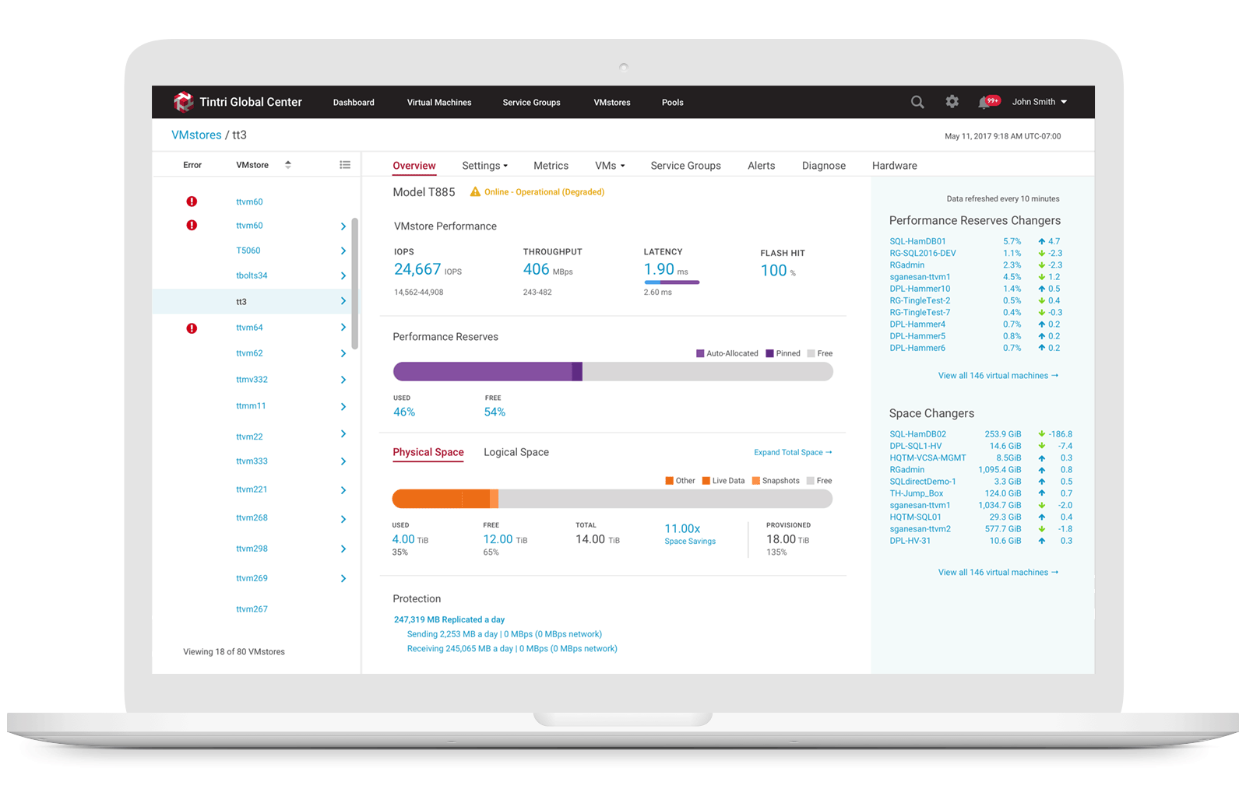Switch to the Metrics tab

pyautogui.click(x=551, y=166)
